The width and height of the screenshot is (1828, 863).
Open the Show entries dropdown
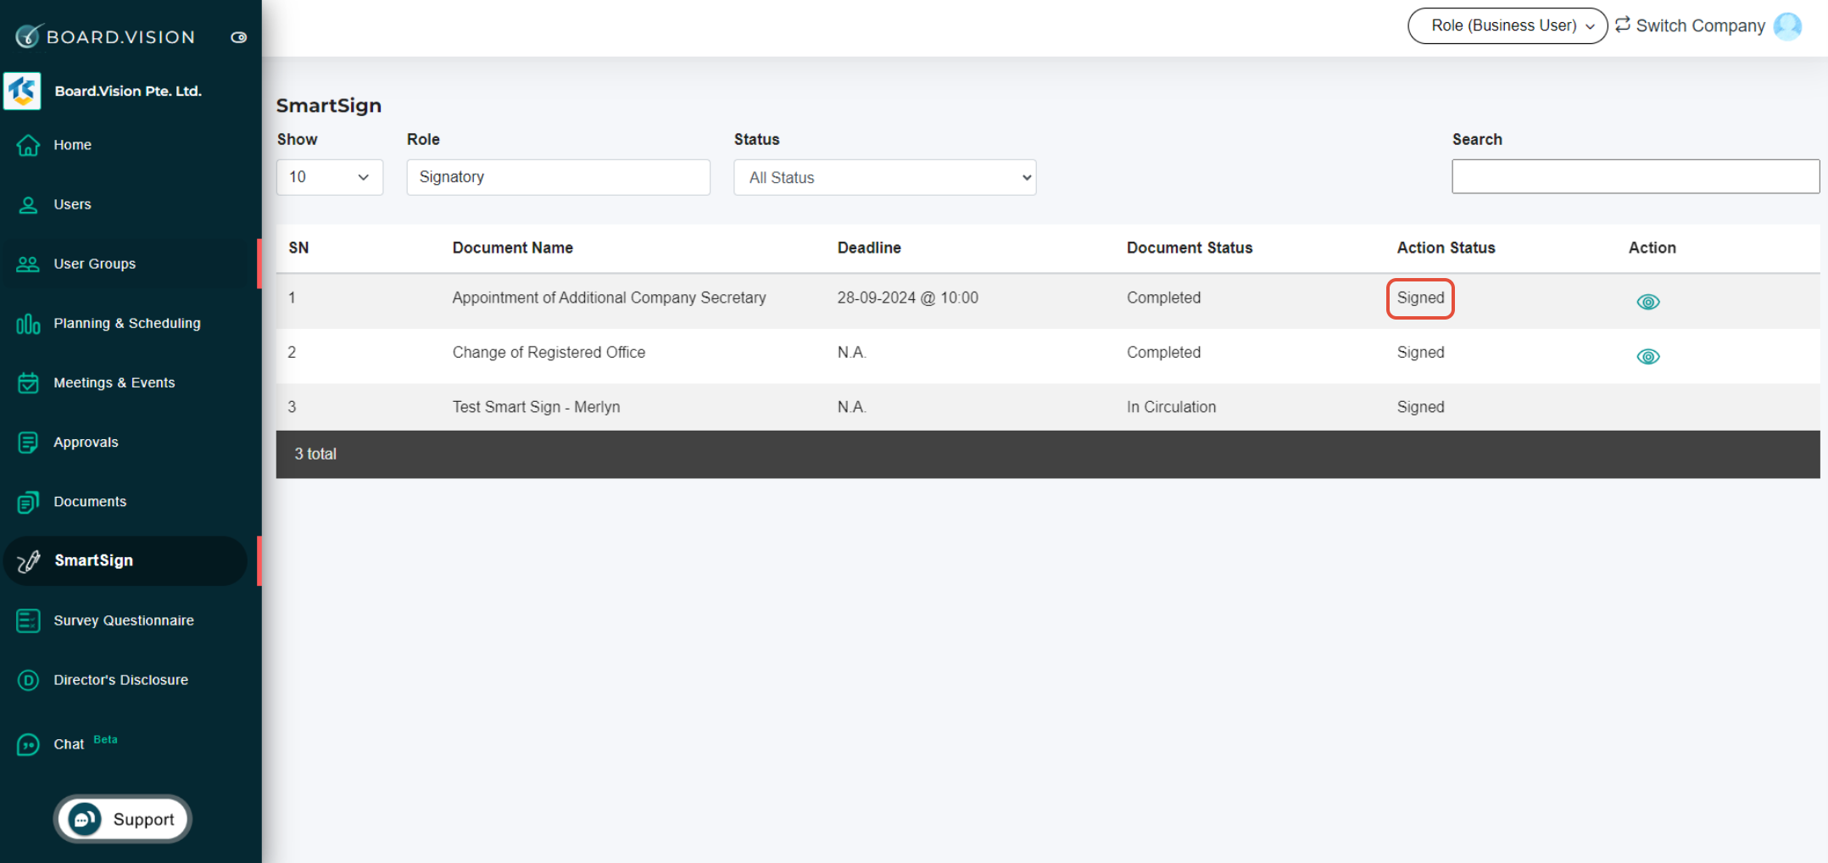330,177
